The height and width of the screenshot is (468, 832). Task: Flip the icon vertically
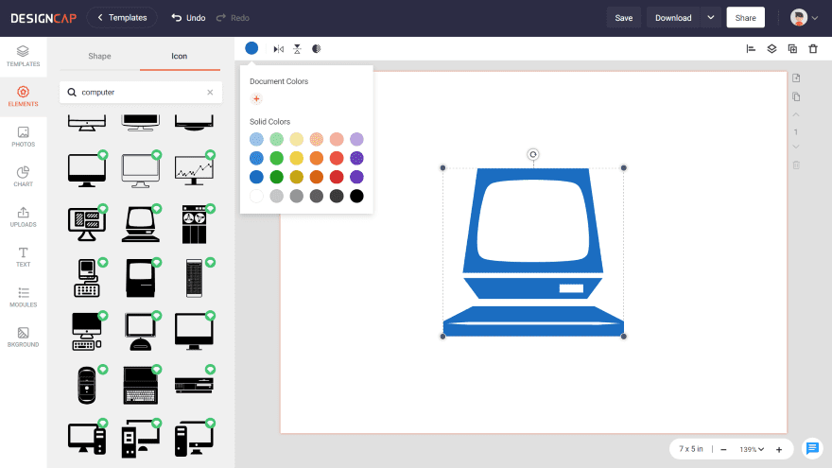[x=297, y=48]
